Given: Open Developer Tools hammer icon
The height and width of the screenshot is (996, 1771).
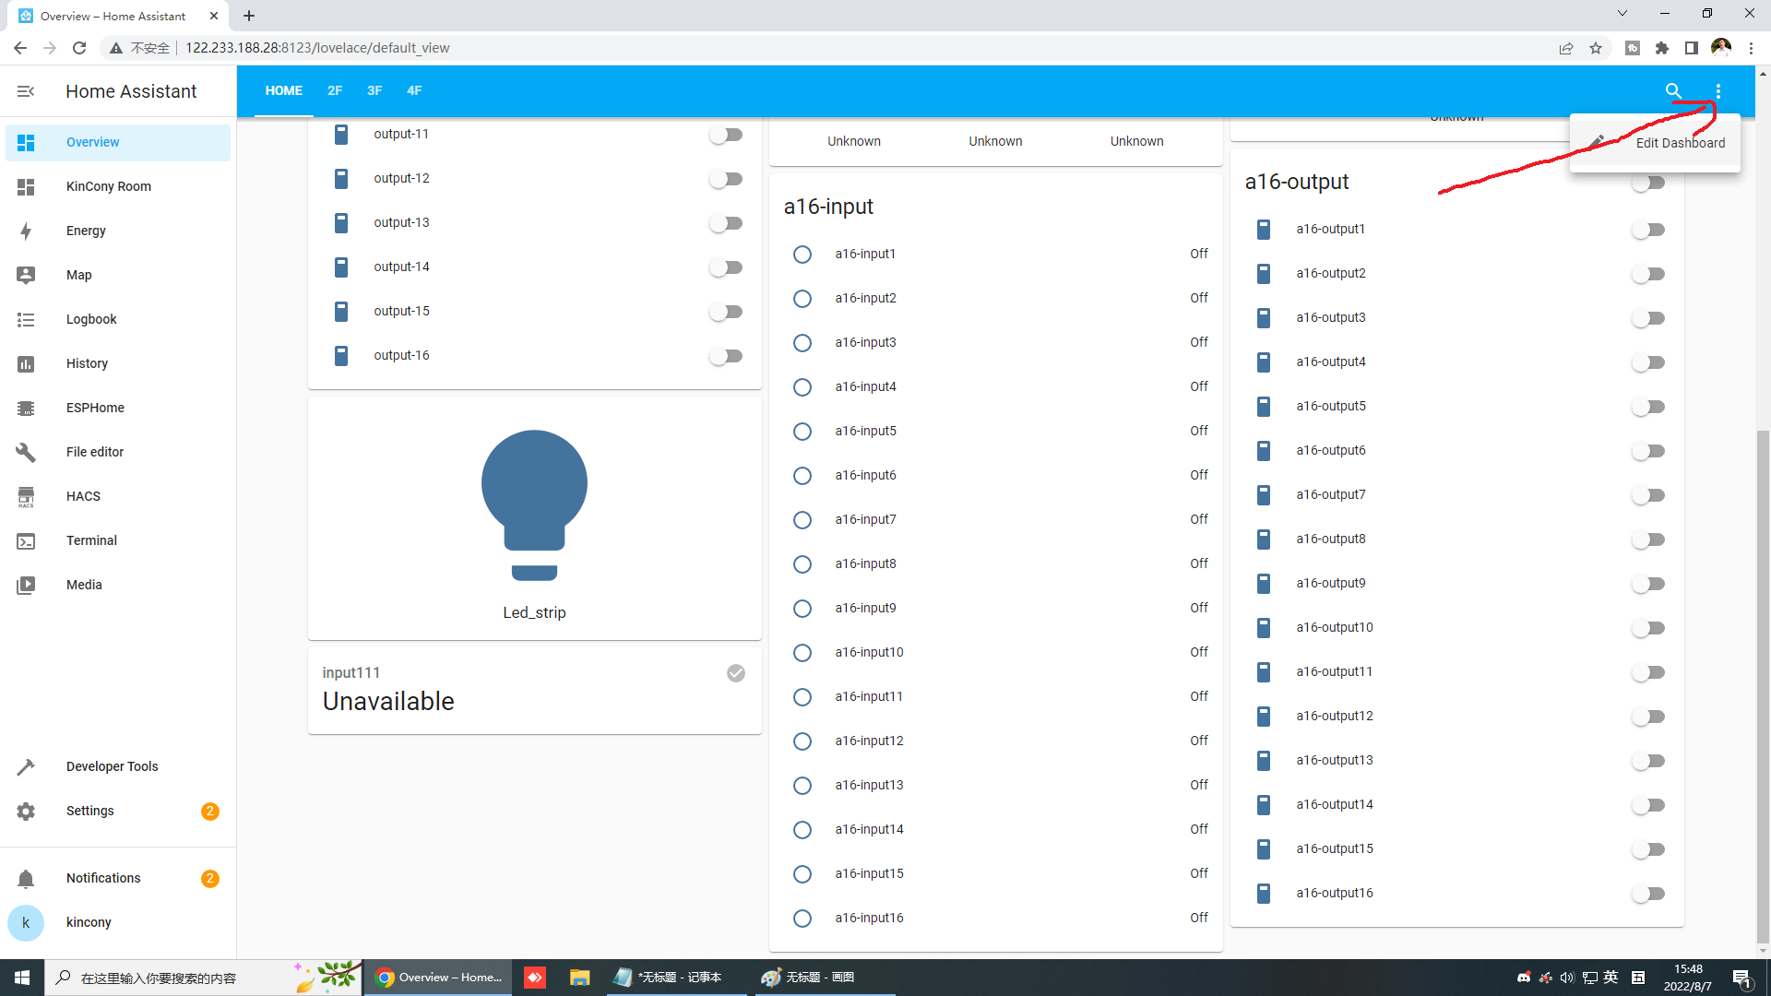Looking at the screenshot, I should (x=26, y=766).
